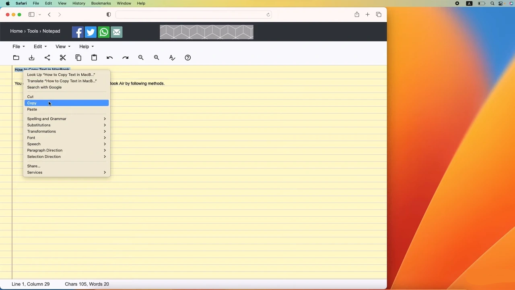Open Window menu in menu bar

[x=124, y=3]
